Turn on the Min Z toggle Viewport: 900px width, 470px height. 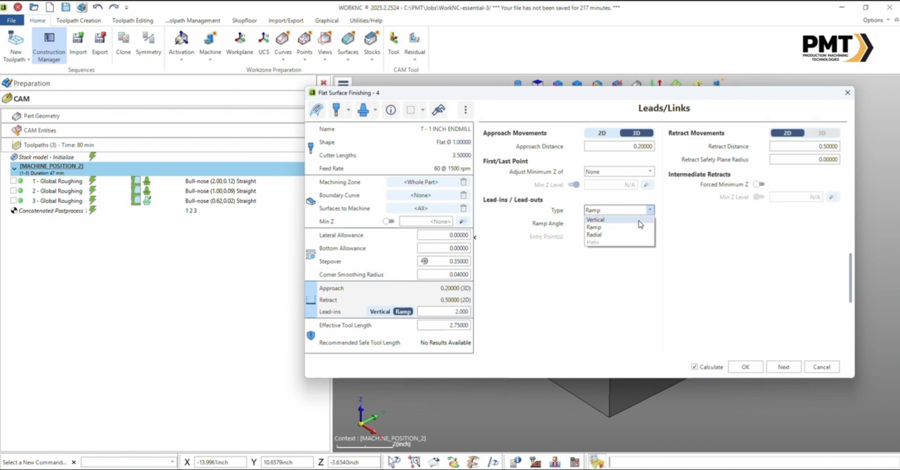(388, 221)
